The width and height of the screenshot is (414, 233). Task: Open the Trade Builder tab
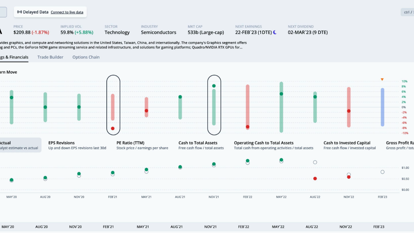[50, 57]
